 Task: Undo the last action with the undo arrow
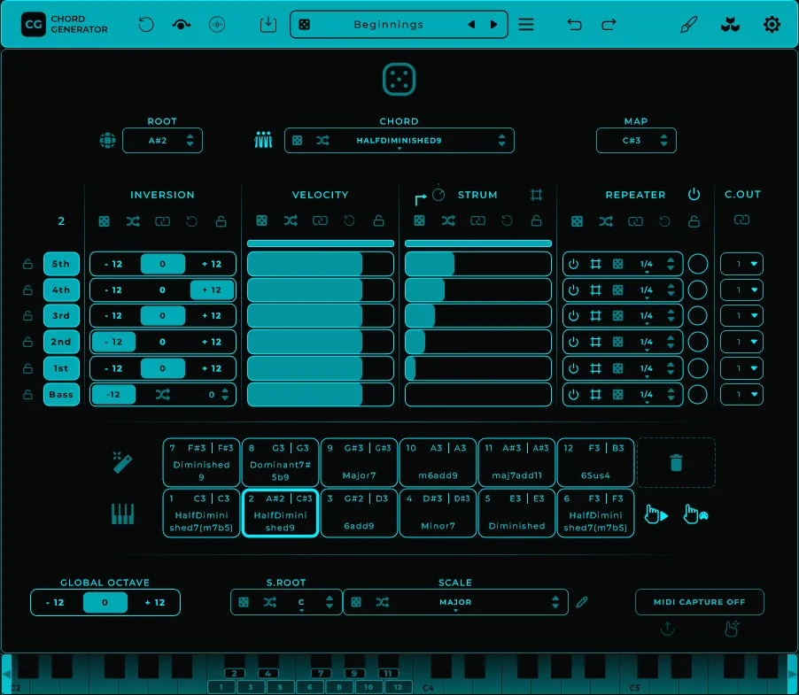click(x=574, y=24)
